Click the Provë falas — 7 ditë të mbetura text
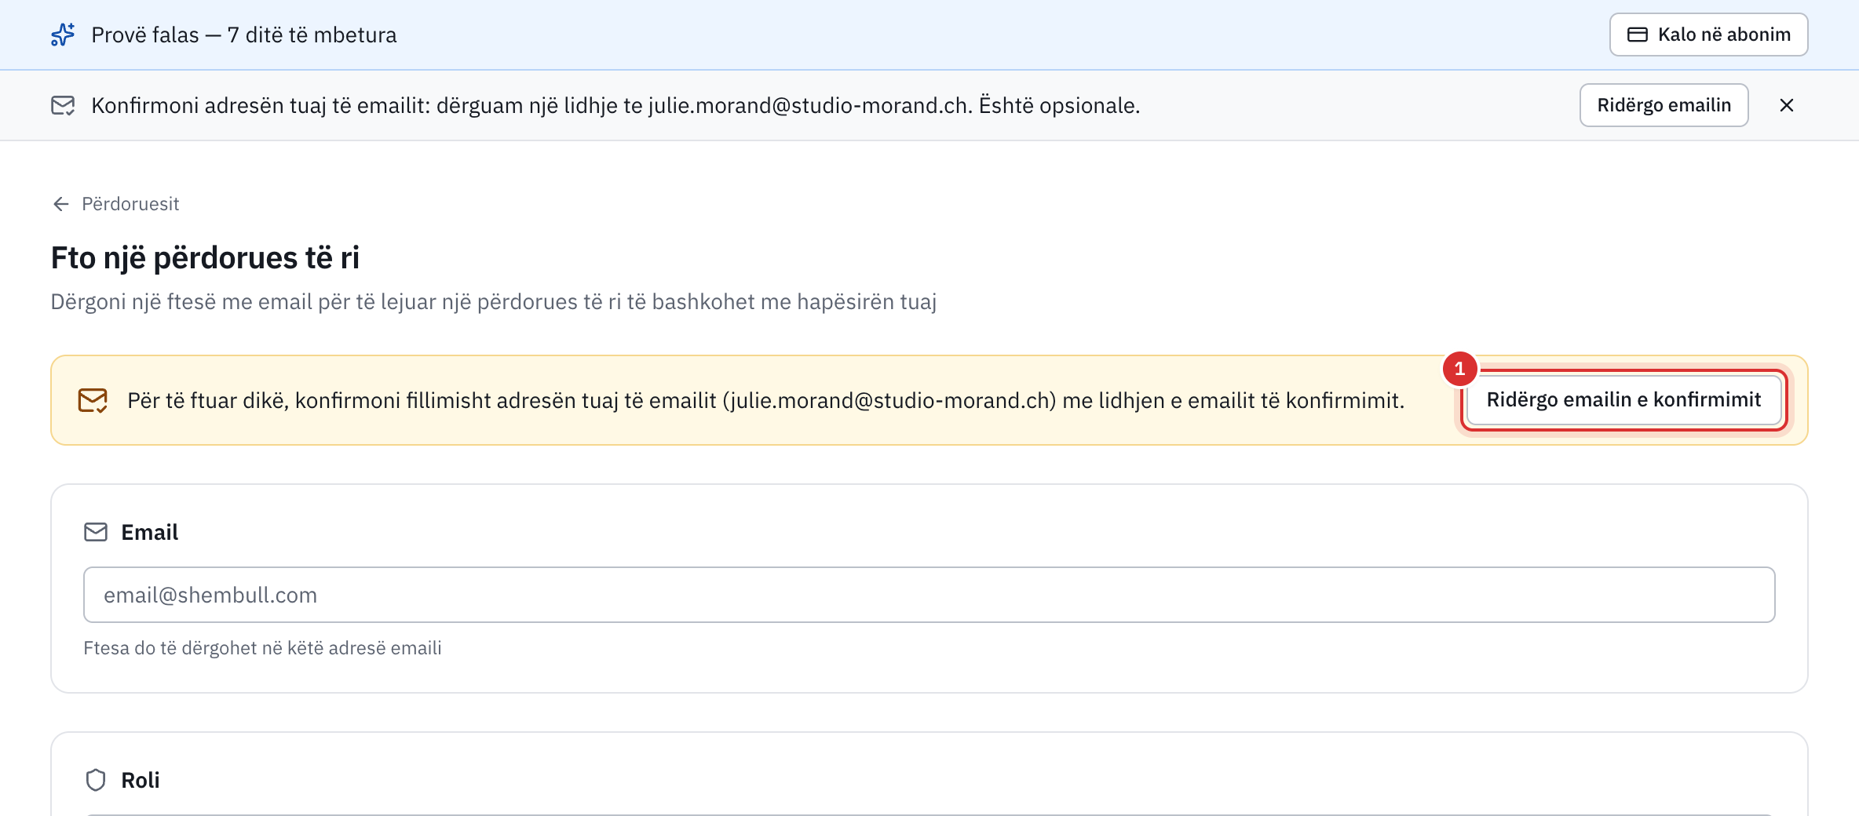The width and height of the screenshot is (1859, 816). tap(244, 35)
